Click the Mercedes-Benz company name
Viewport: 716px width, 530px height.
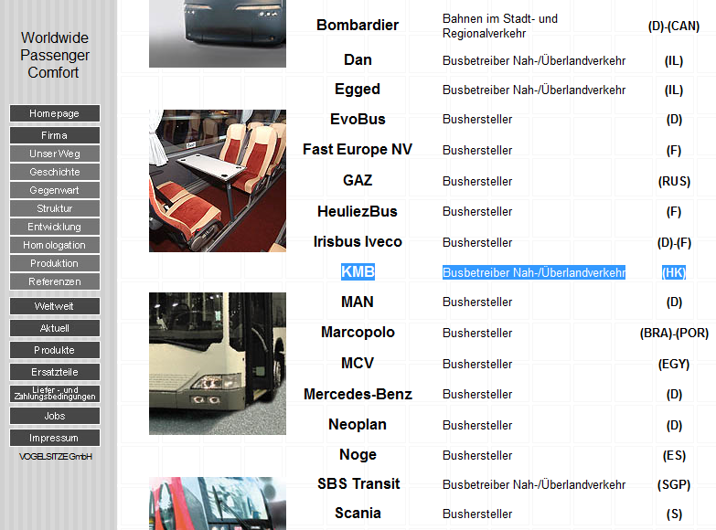click(x=358, y=394)
